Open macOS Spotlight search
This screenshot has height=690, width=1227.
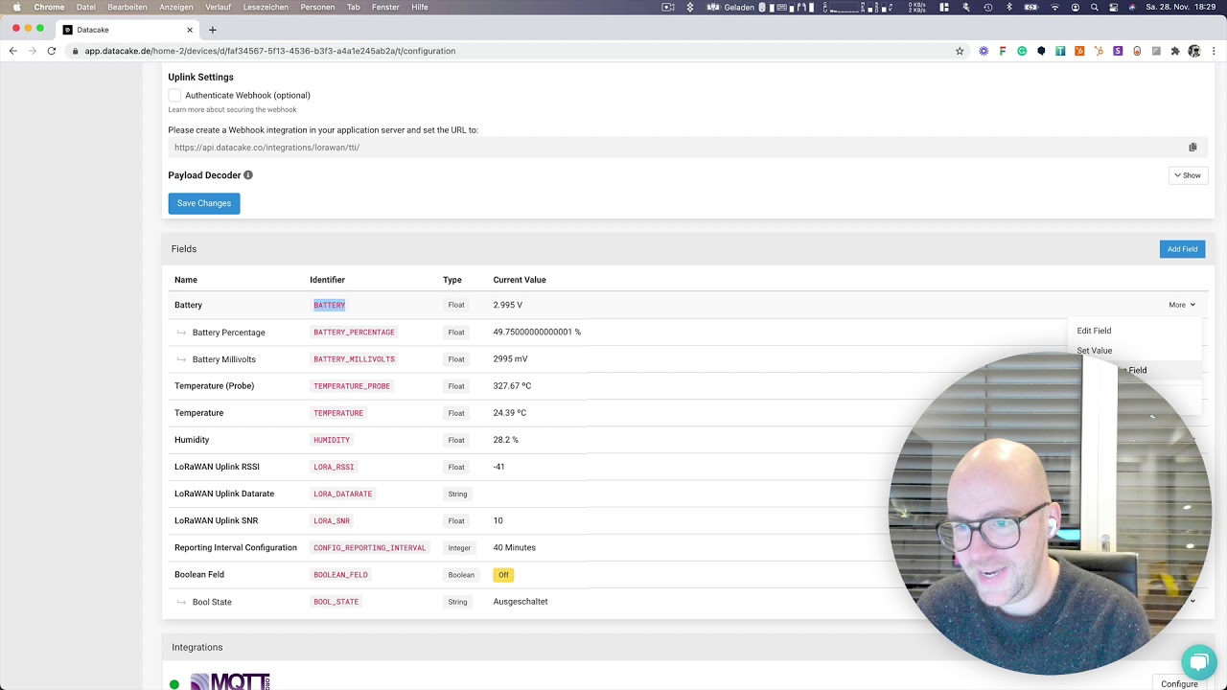(x=1094, y=7)
